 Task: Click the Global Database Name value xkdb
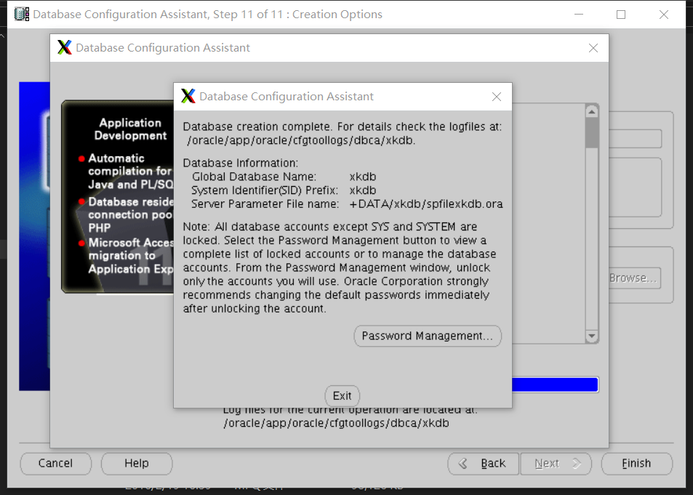point(363,177)
